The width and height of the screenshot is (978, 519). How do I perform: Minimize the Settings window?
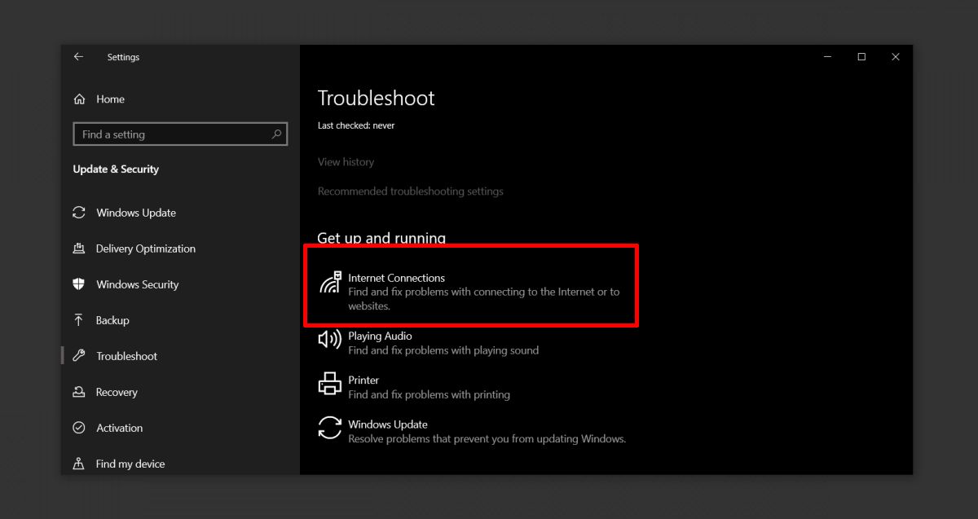point(827,57)
